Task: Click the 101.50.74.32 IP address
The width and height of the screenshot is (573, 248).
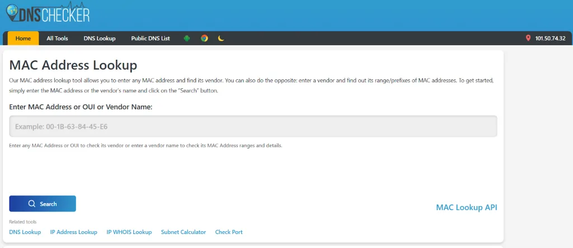Action: pyautogui.click(x=550, y=39)
